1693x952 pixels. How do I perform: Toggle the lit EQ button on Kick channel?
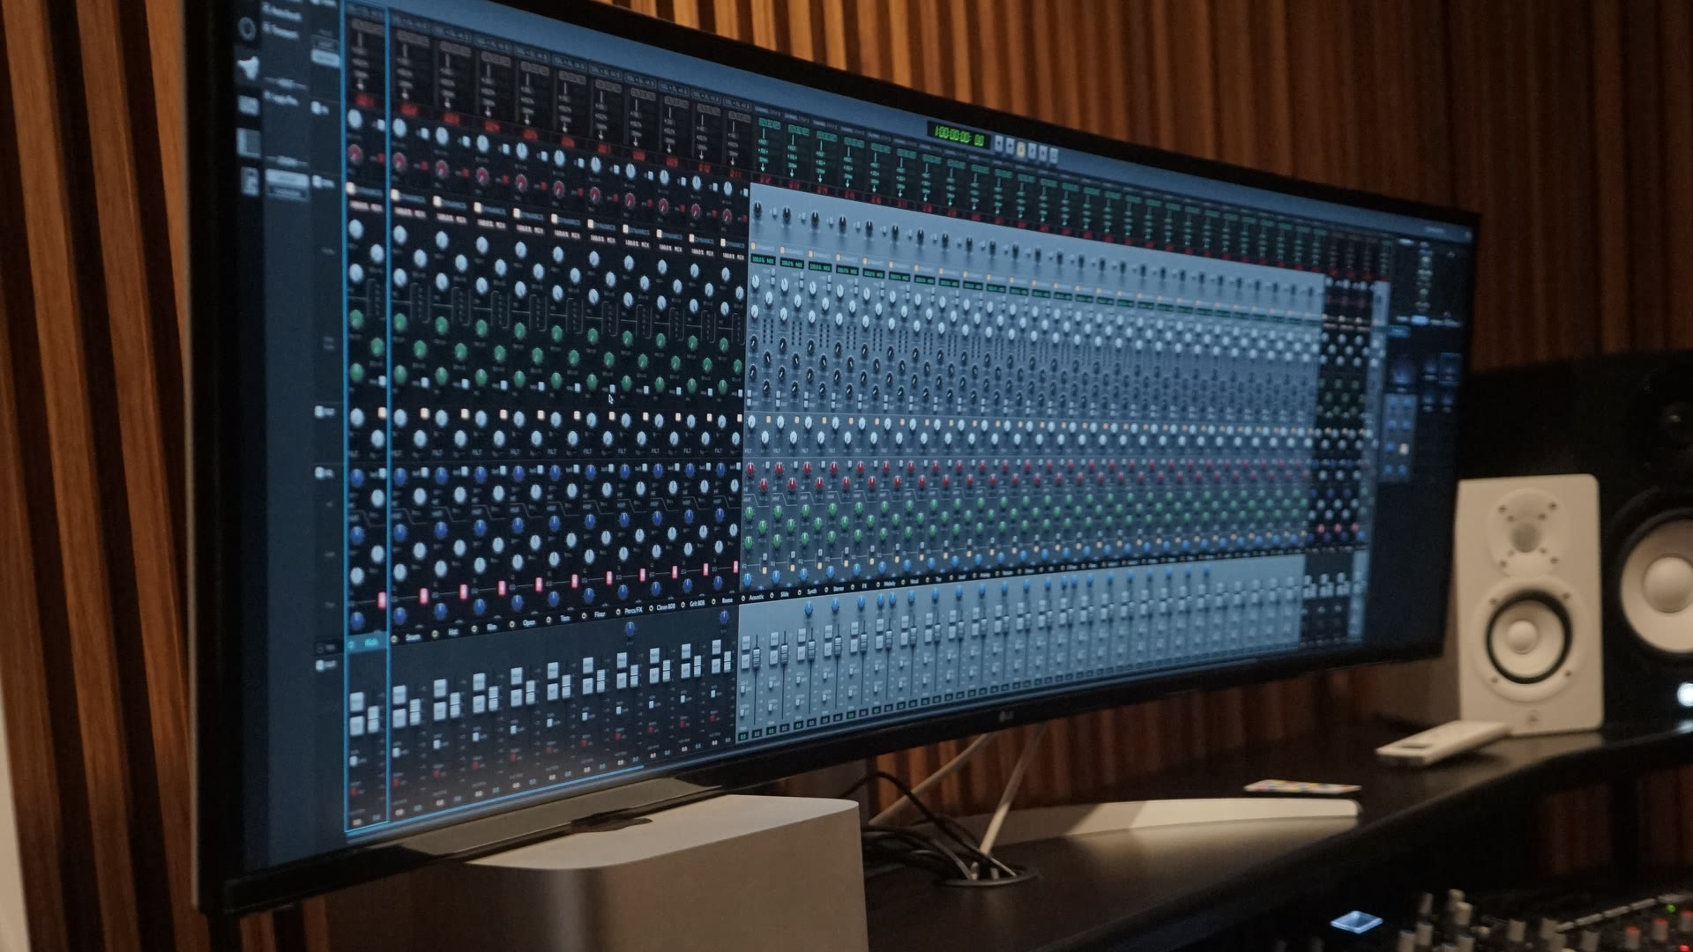tap(381, 599)
